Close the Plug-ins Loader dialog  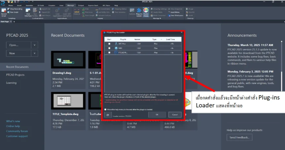181,32
